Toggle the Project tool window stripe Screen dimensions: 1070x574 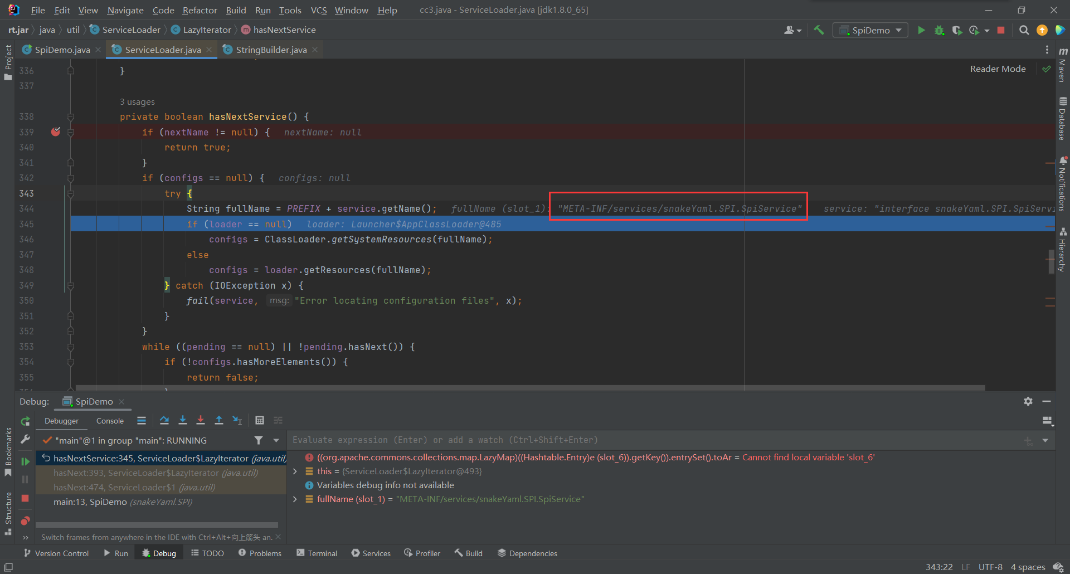tap(8, 62)
